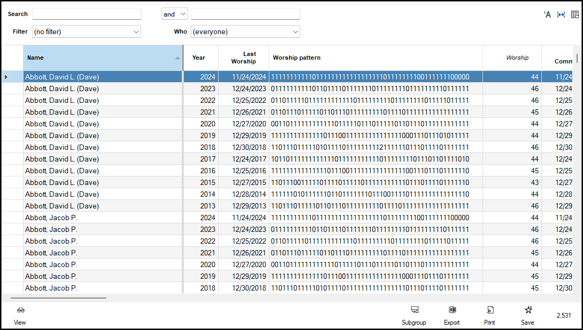Expand the Who (everyone) dropdown
Image resolution: width=583 pixels, height=330 pixels.
click(245, 32)
